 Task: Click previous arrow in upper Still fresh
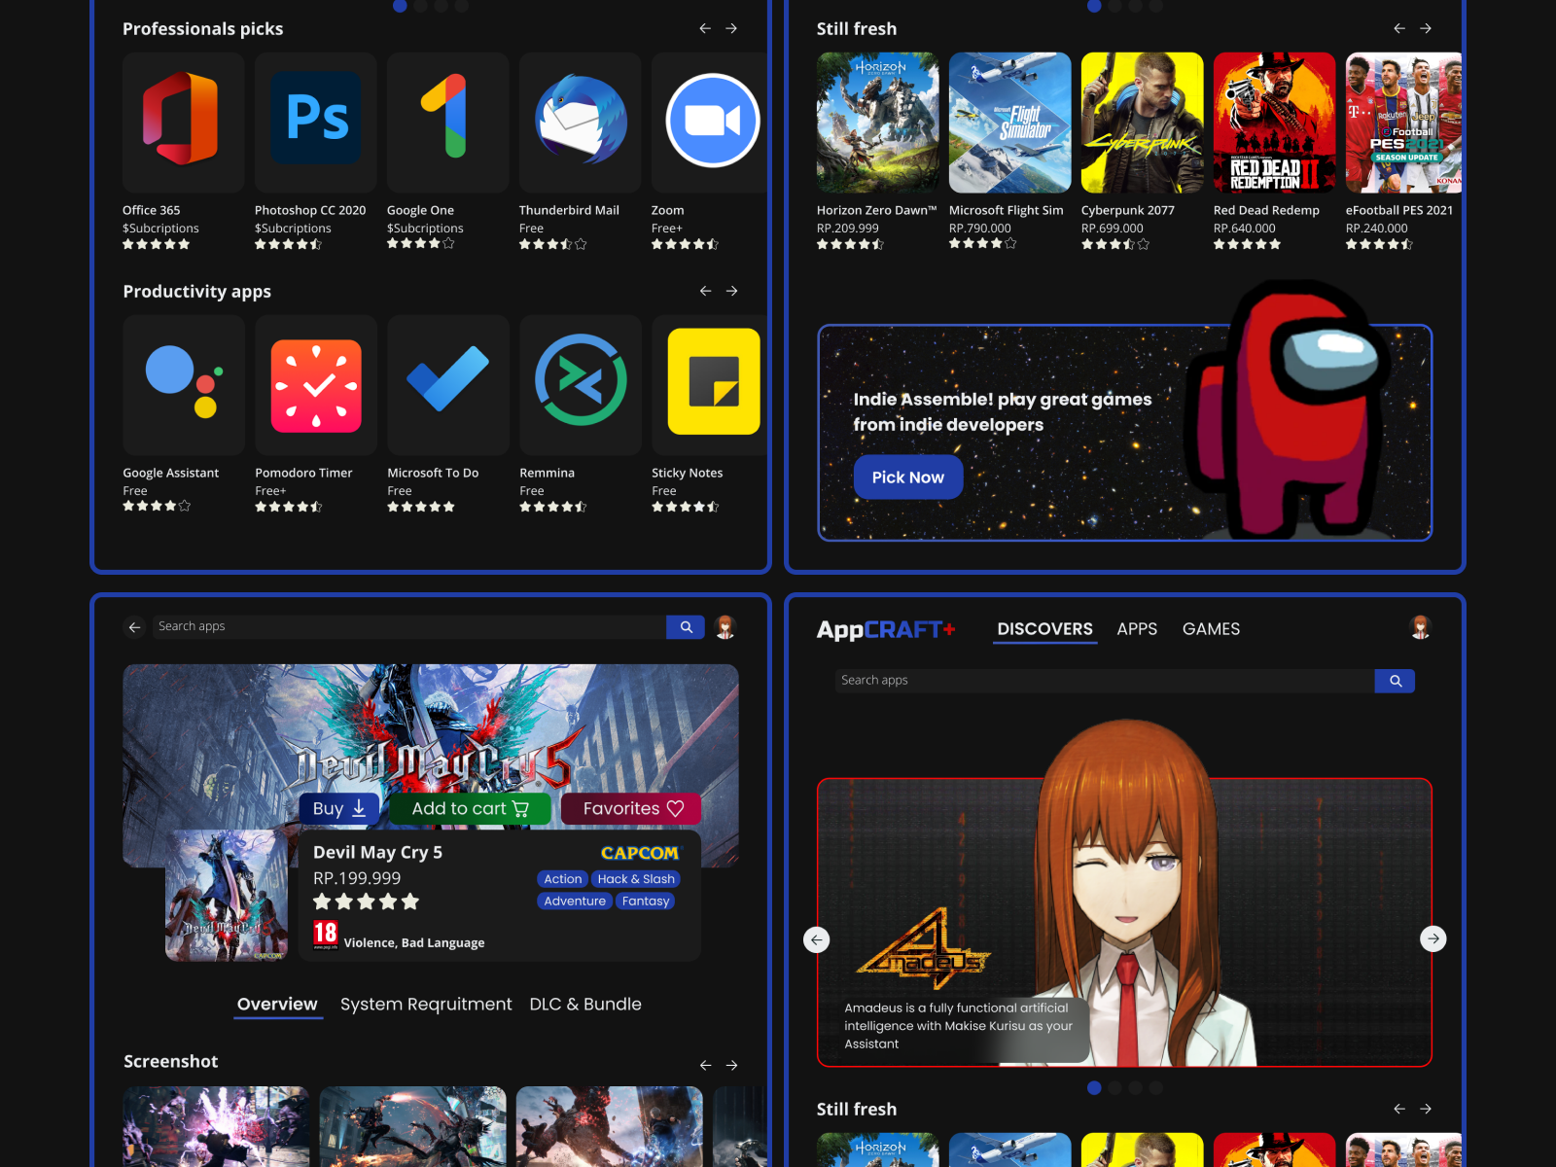1399,29
